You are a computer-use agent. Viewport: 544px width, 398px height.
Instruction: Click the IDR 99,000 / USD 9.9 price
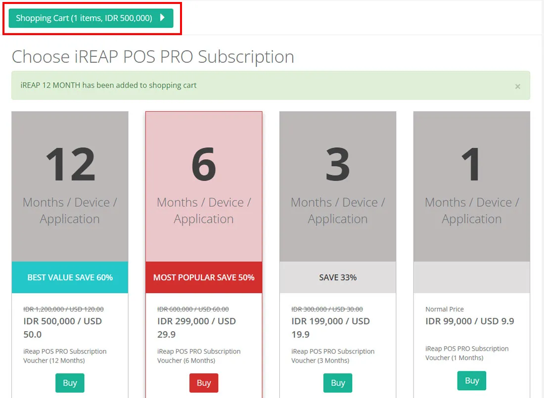pos(469,321)
